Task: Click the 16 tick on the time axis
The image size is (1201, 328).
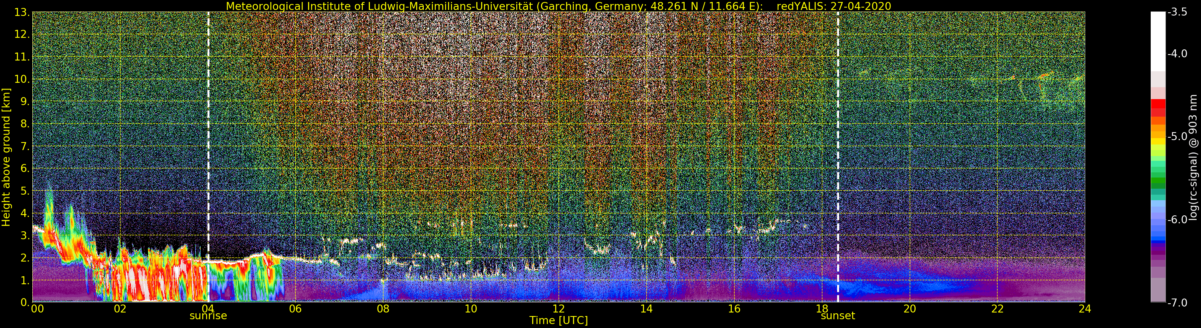Action: [734, 308]
